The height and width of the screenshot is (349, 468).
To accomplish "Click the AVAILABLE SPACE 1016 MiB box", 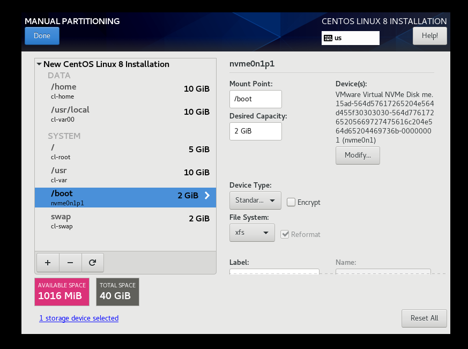I will (62, 292).
